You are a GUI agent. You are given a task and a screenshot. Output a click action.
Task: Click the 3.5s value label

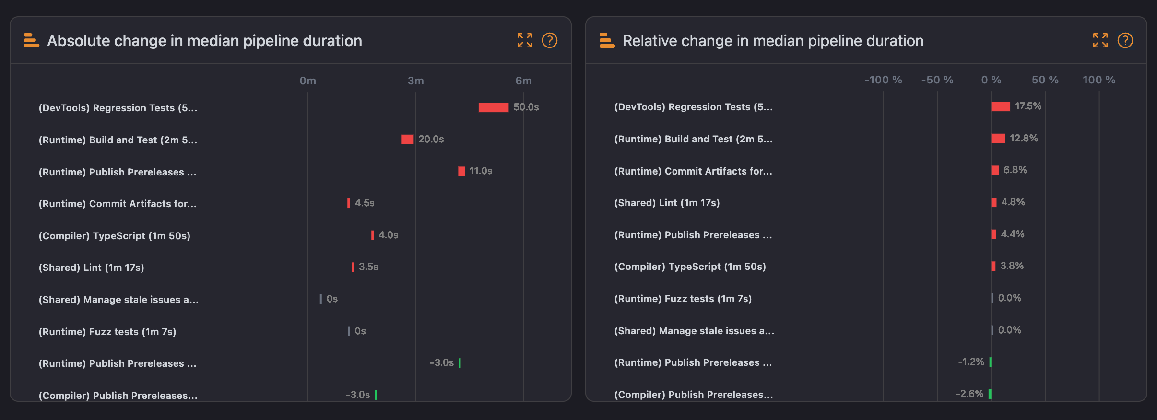tap(368, 267)
